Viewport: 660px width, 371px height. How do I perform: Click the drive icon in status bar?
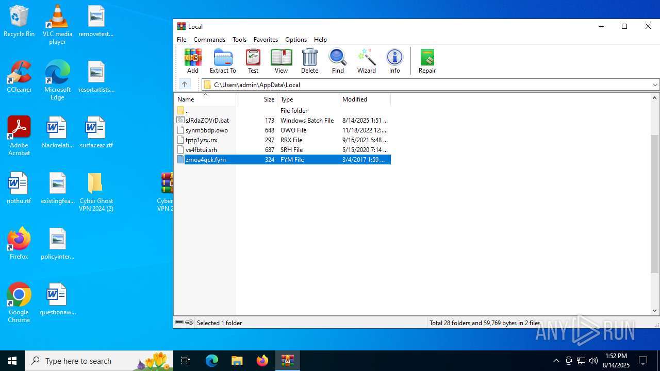(x=179, y=323)
